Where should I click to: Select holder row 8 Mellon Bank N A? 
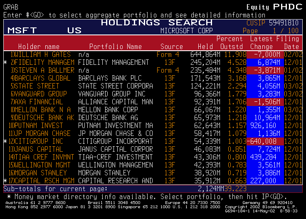[x=153, y=110]
